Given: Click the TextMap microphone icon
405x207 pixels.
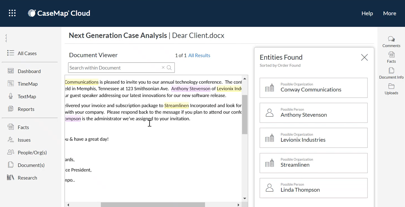Looking at the screenshot, I should point(11,96).
